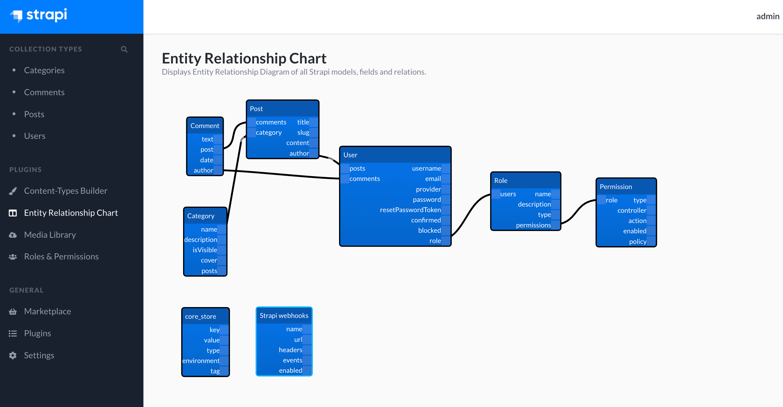This screenshot has width=783, height=407.
Task: Select Posts collection type
Action: tap(34, 114)
